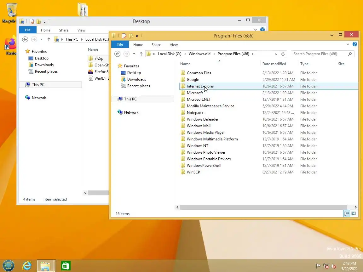Viewport: 363px width, 272px height.
Task: Open recent locations dropdown in Program Files window
Action: click(134, 54)
